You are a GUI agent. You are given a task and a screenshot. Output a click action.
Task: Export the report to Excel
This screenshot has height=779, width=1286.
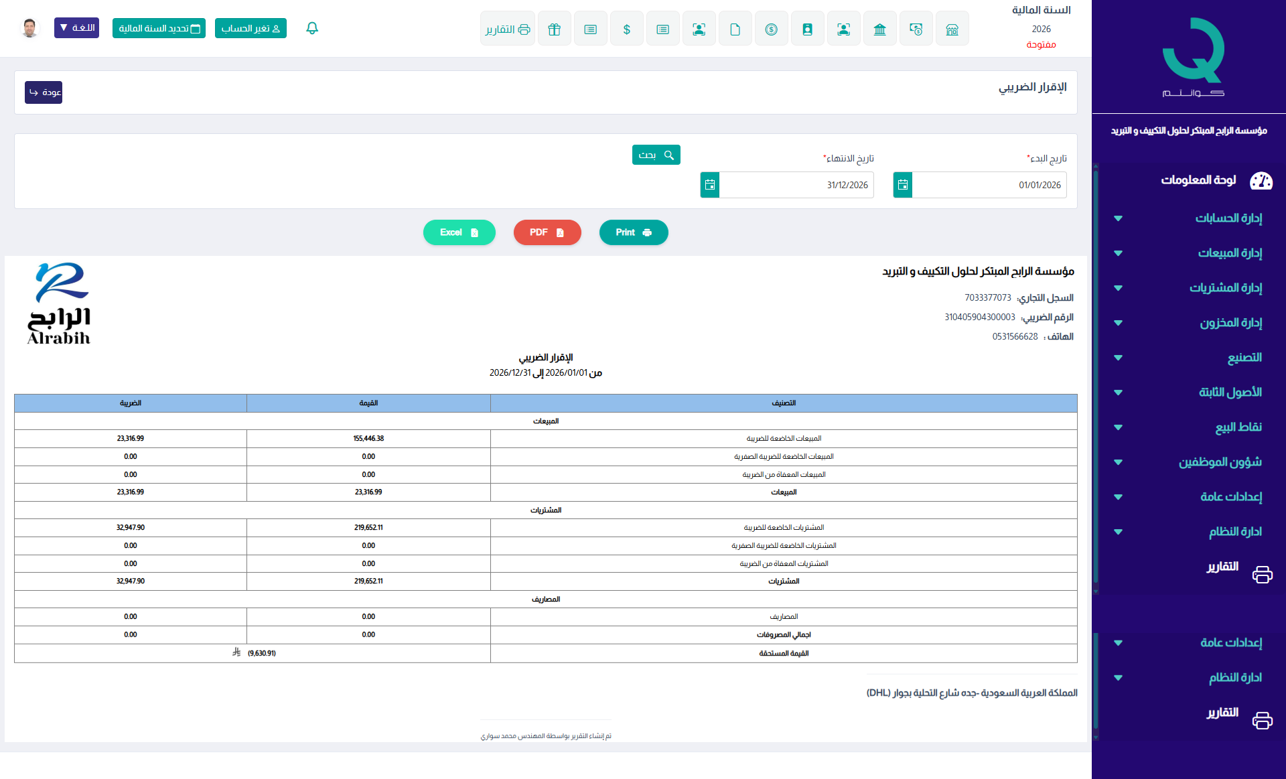point(459,232)
